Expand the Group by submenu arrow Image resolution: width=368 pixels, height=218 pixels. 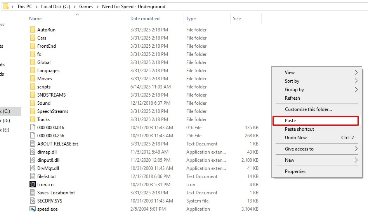tap(356, 90)
